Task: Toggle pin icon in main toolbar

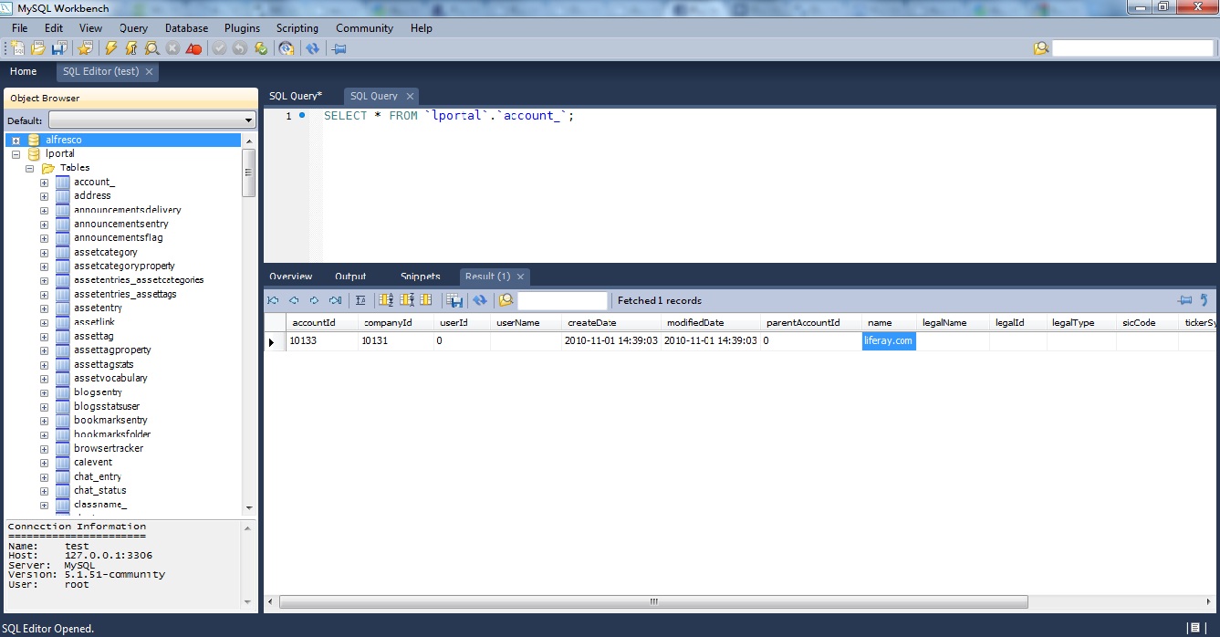Action: [339, 48]
